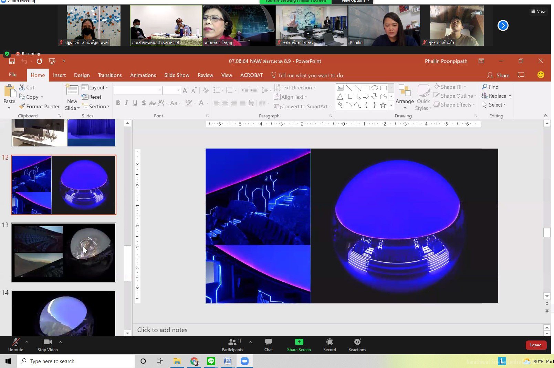Select the Isosceles Triangle shape
Image resolution: width=554 pixels, height=368 pixels.
click(340, 96)
